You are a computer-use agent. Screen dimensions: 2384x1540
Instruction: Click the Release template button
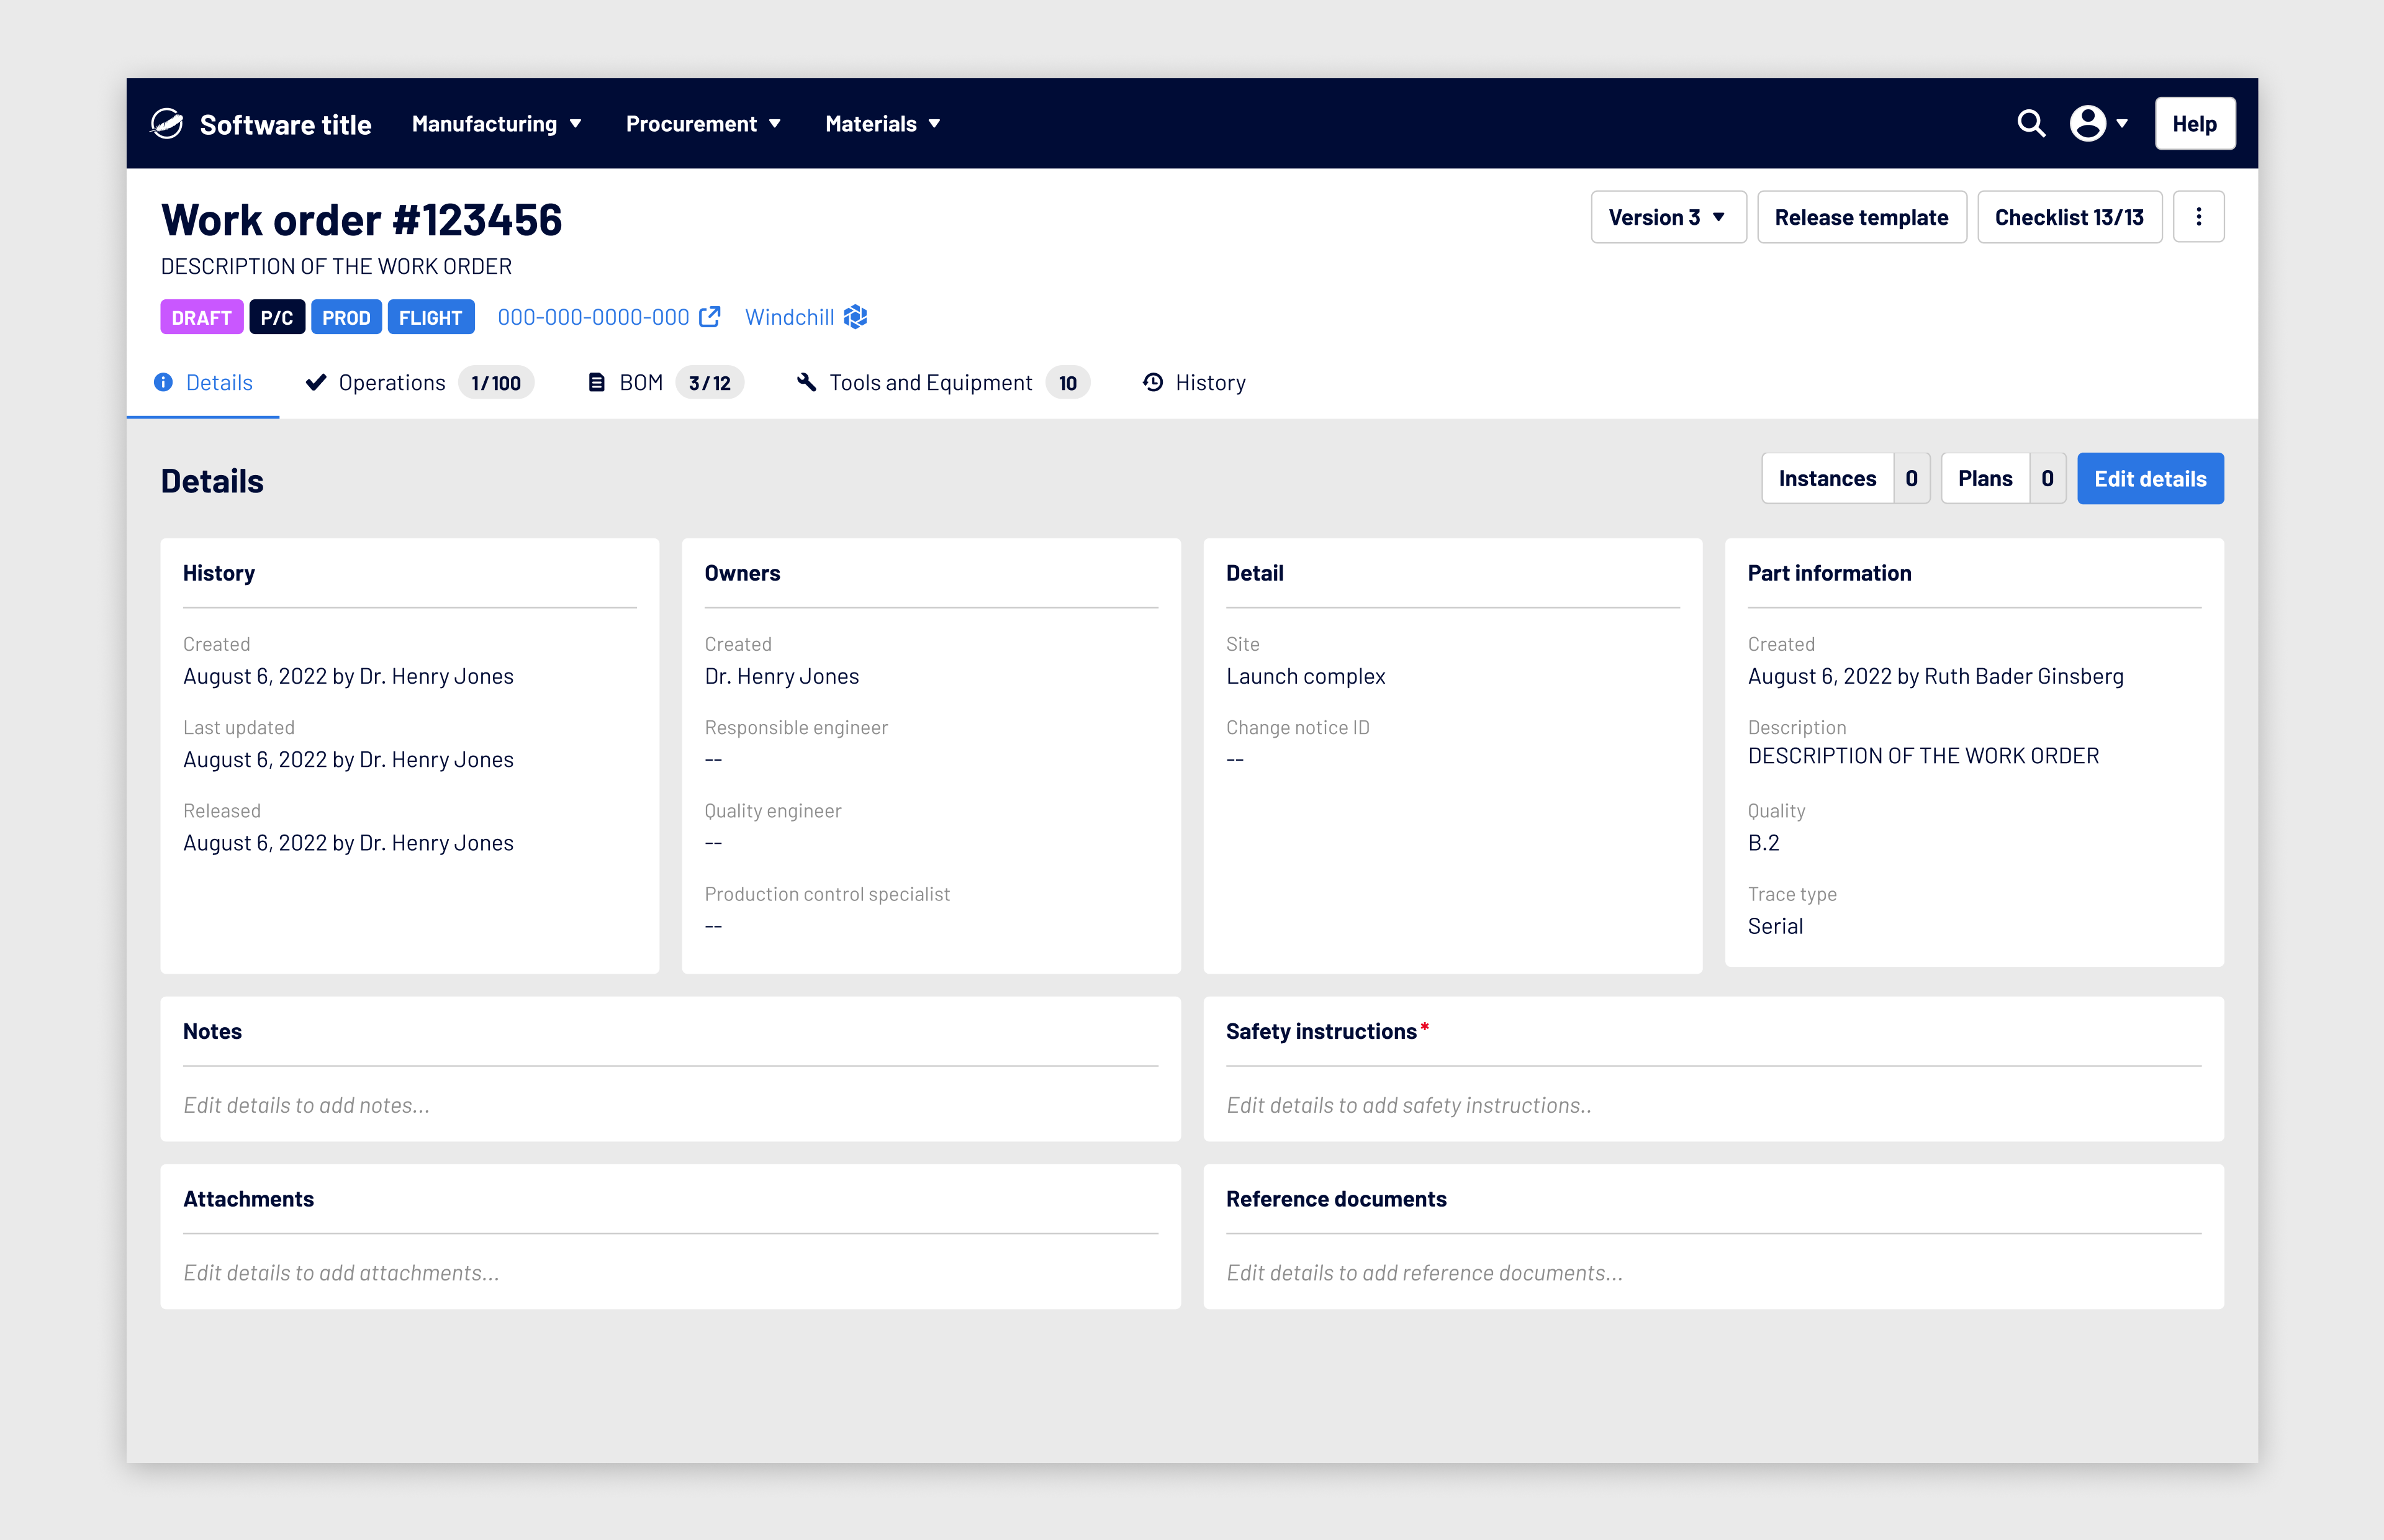[x=1861, y=217]
